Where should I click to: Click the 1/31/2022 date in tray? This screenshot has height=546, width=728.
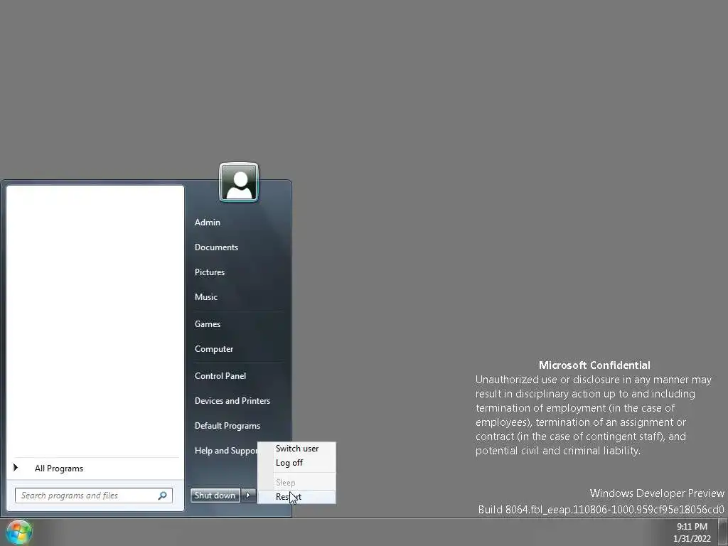[692, 539]
